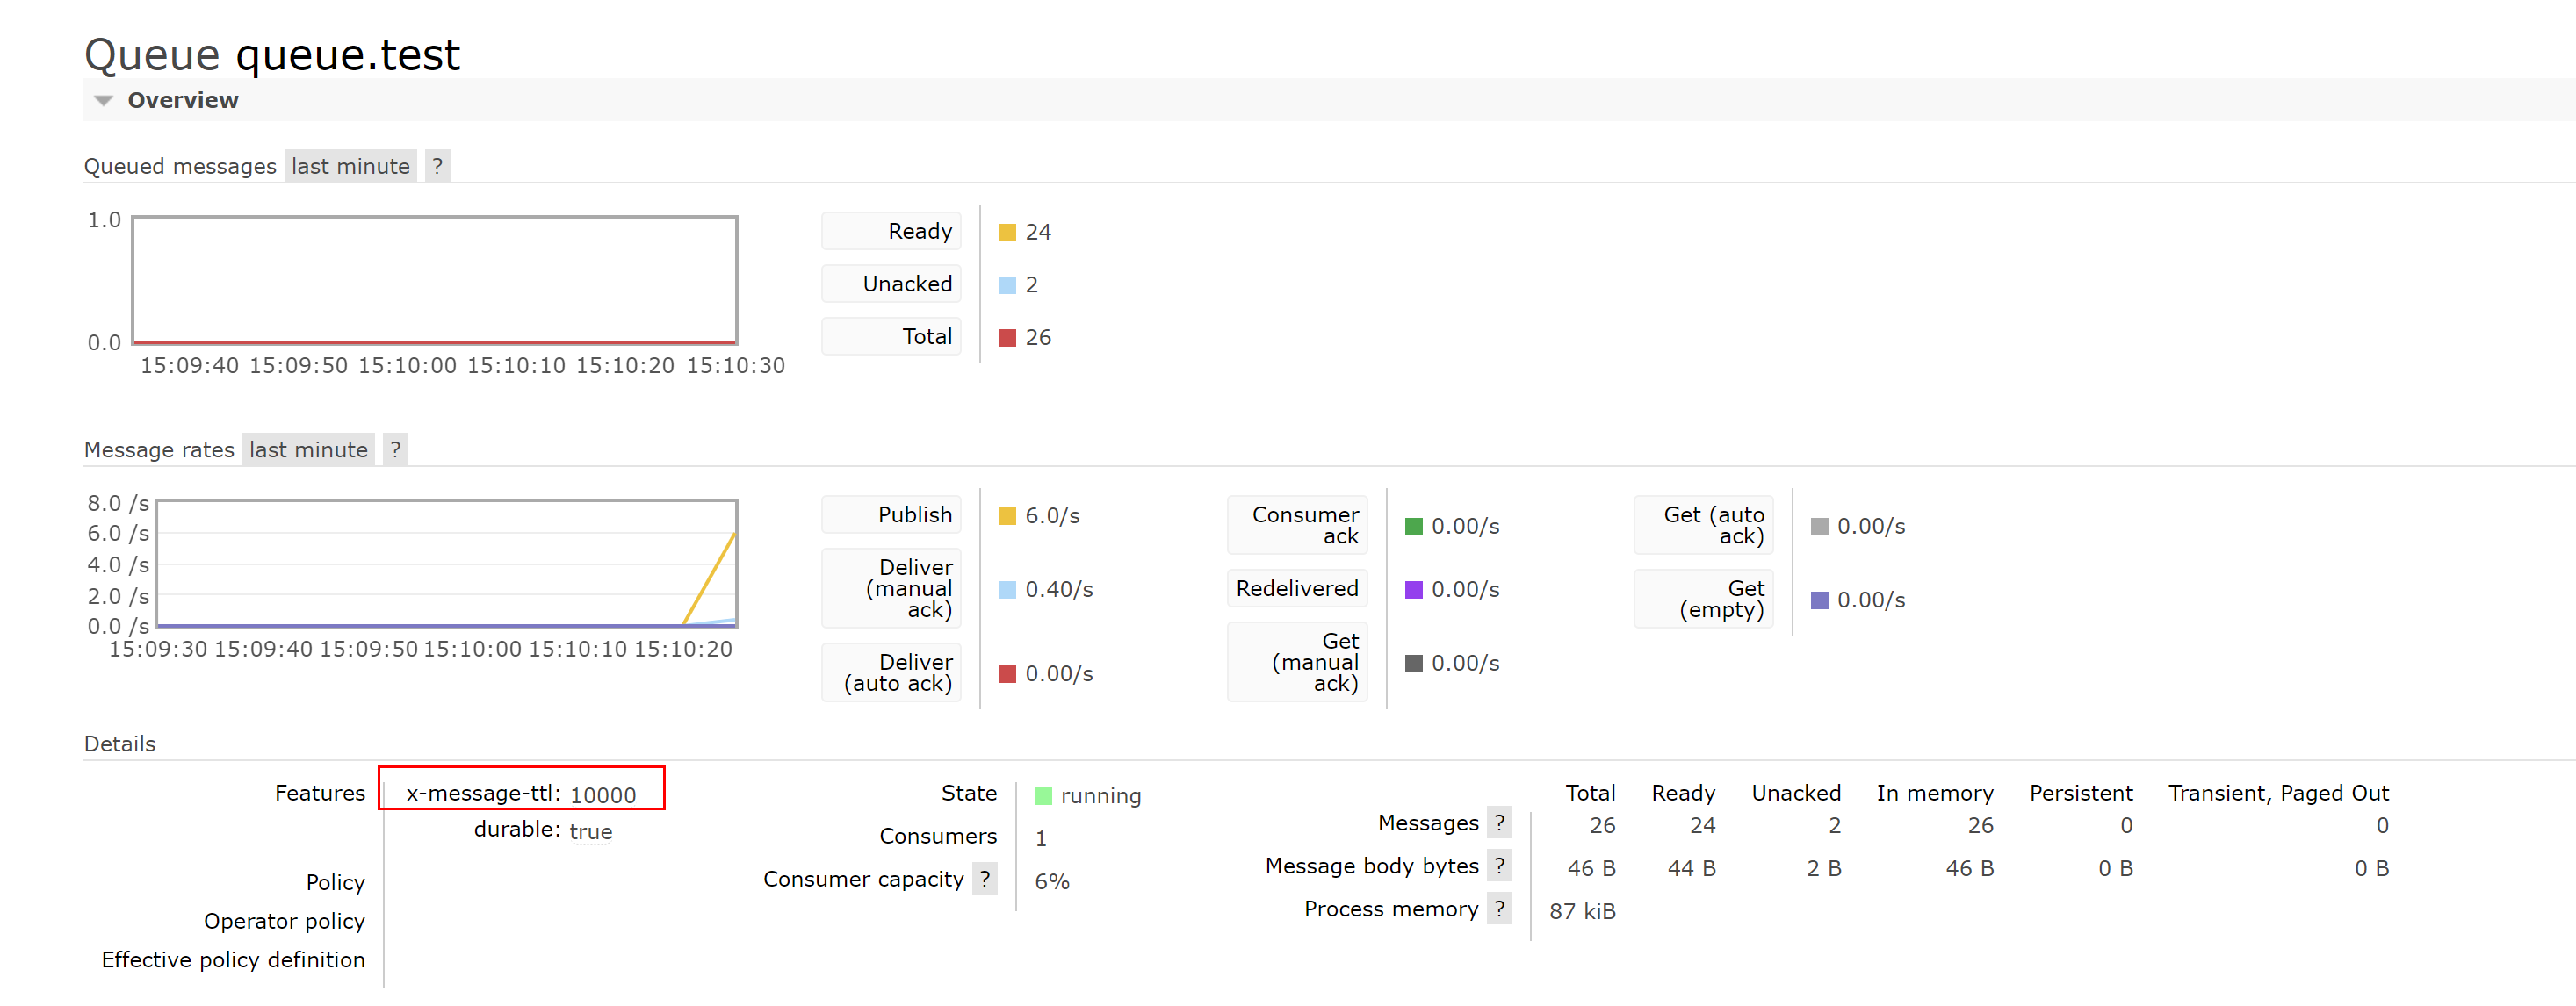Click the Message rates chart
2576x1006 pixels.
446,564
